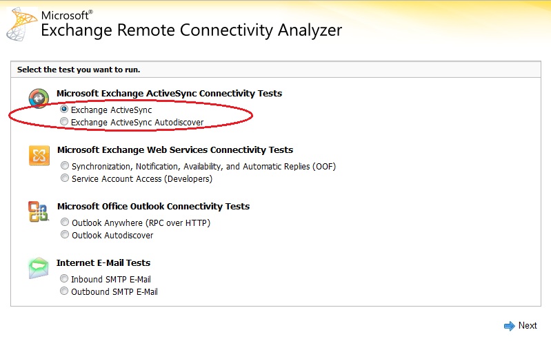Image resolution: width=551 pixels, height=341 pixels.
Task: Select the Exchange ActiveSync radio button
Action: pyautogui.click(x=64, y=110)
